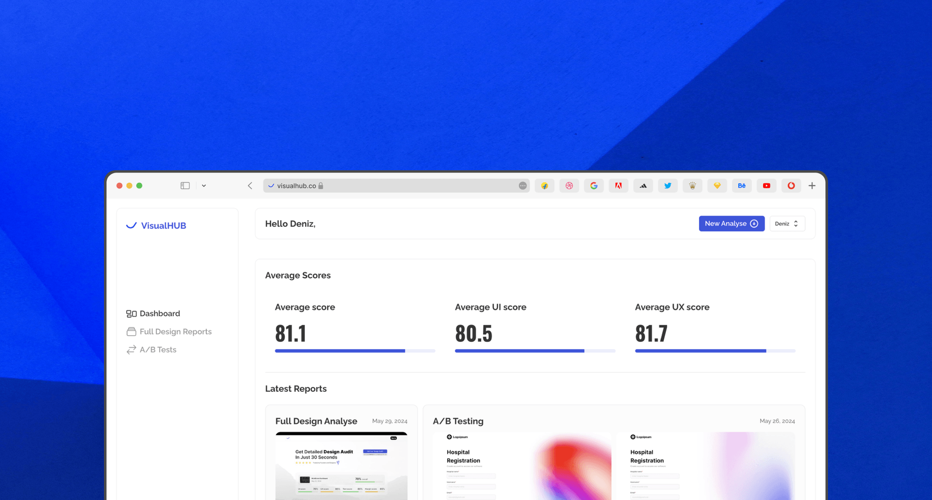Viewport: 932px width, 500px height.
Task: Open the Twitter pinned tab
Action: point(668,186)
